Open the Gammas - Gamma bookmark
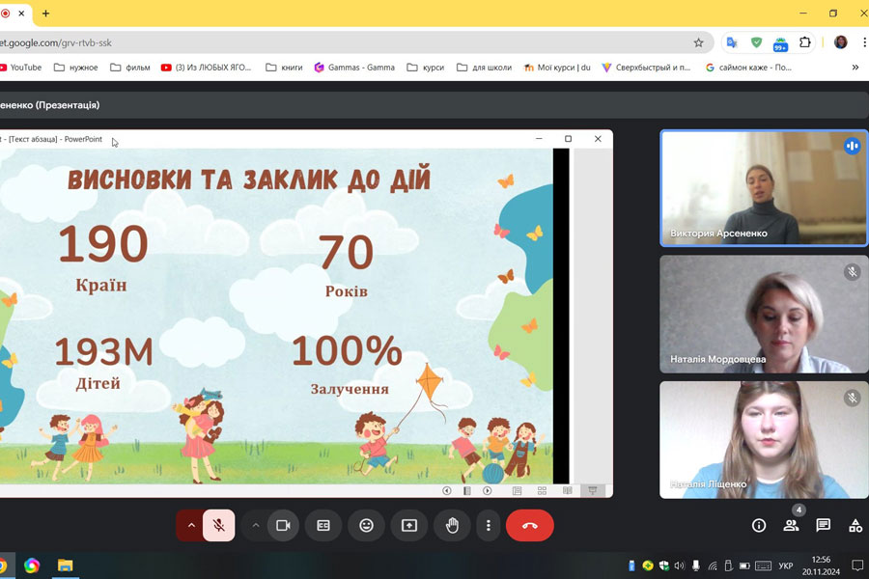Viewport: 869px width, 579px height. (x=353, y=68)
